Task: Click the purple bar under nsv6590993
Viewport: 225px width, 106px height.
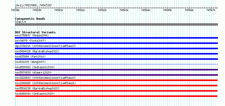Action: (x=116, y=70)
